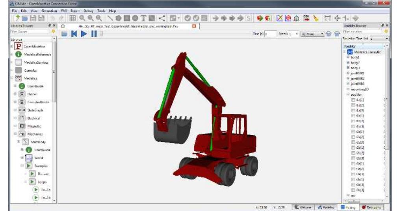Click the Welcome perspective button
The image size is (399, 211).
pos(303,207)
